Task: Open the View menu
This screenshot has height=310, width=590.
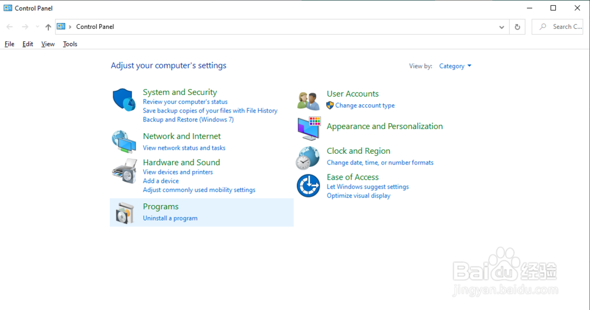Action: point(48,44)
